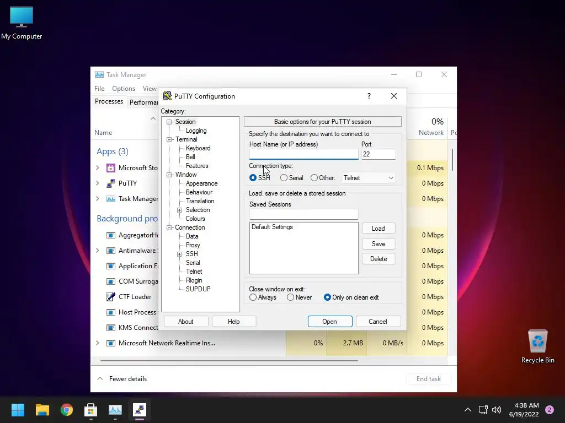Load the selected saved session
565x423 pixels.
tap(379, 229)
